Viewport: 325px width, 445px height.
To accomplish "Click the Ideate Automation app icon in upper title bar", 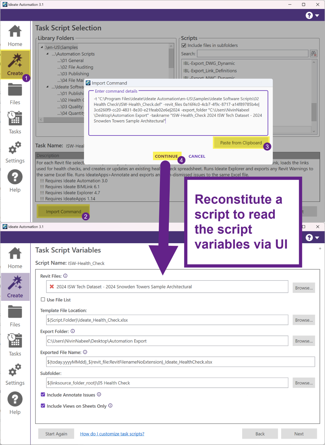I will pos(5,4).
